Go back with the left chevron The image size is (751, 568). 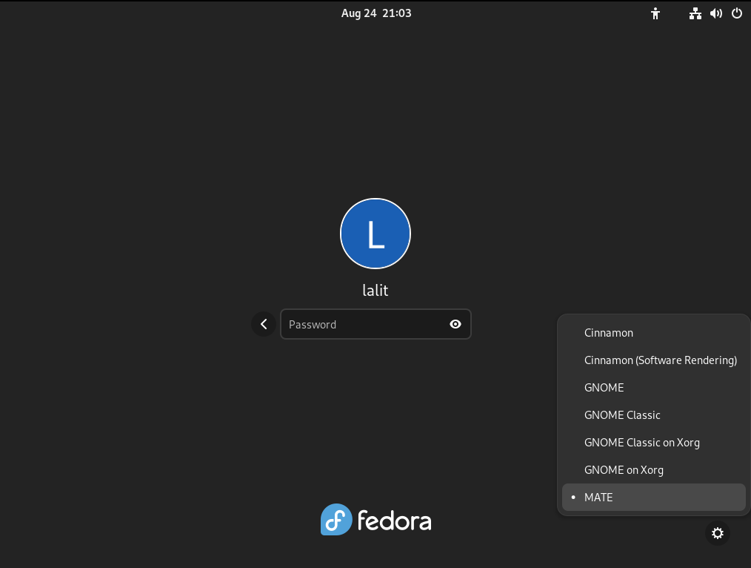point(264,324)
